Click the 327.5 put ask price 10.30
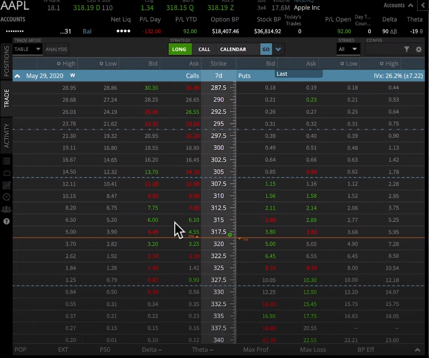The width and height of the screenshot is (429, 358). pyautogui.click(x=310, y=280)
